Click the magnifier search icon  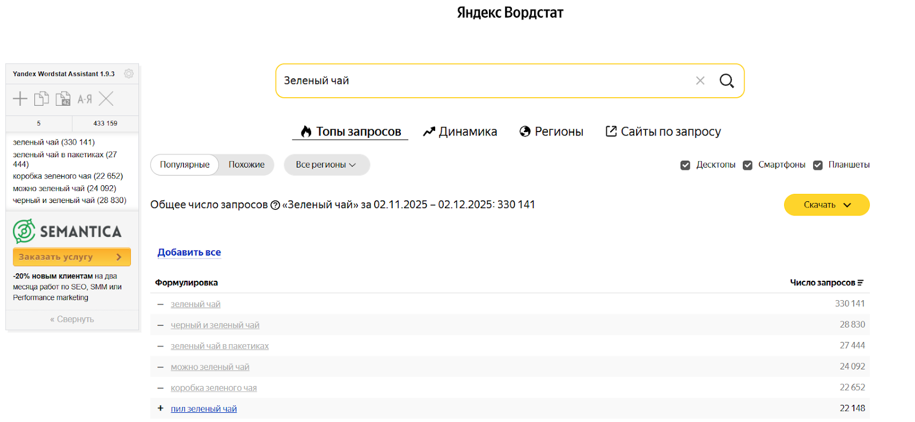pyautogui.click(x=726, y=81)
